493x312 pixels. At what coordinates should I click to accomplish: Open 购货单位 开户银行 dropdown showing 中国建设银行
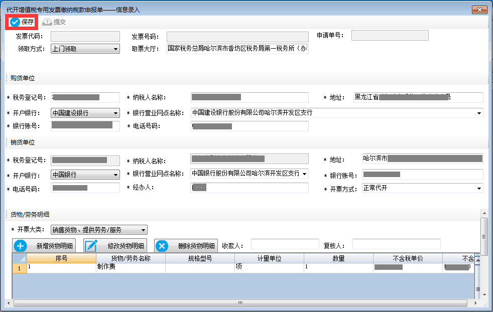pos(85,113)
